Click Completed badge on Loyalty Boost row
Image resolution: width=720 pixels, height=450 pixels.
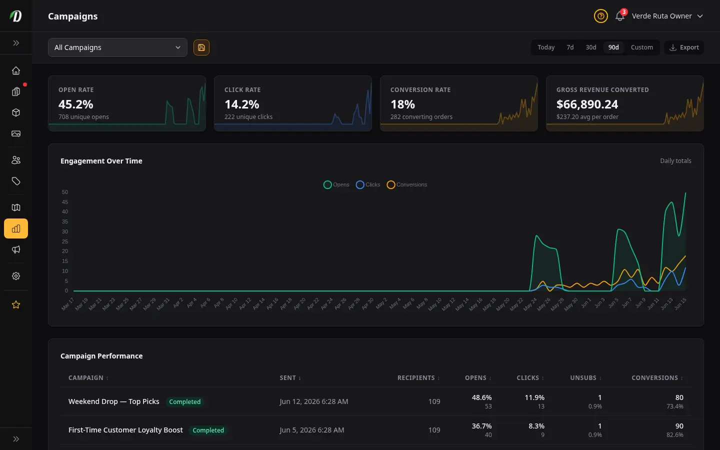pos(208,430)
